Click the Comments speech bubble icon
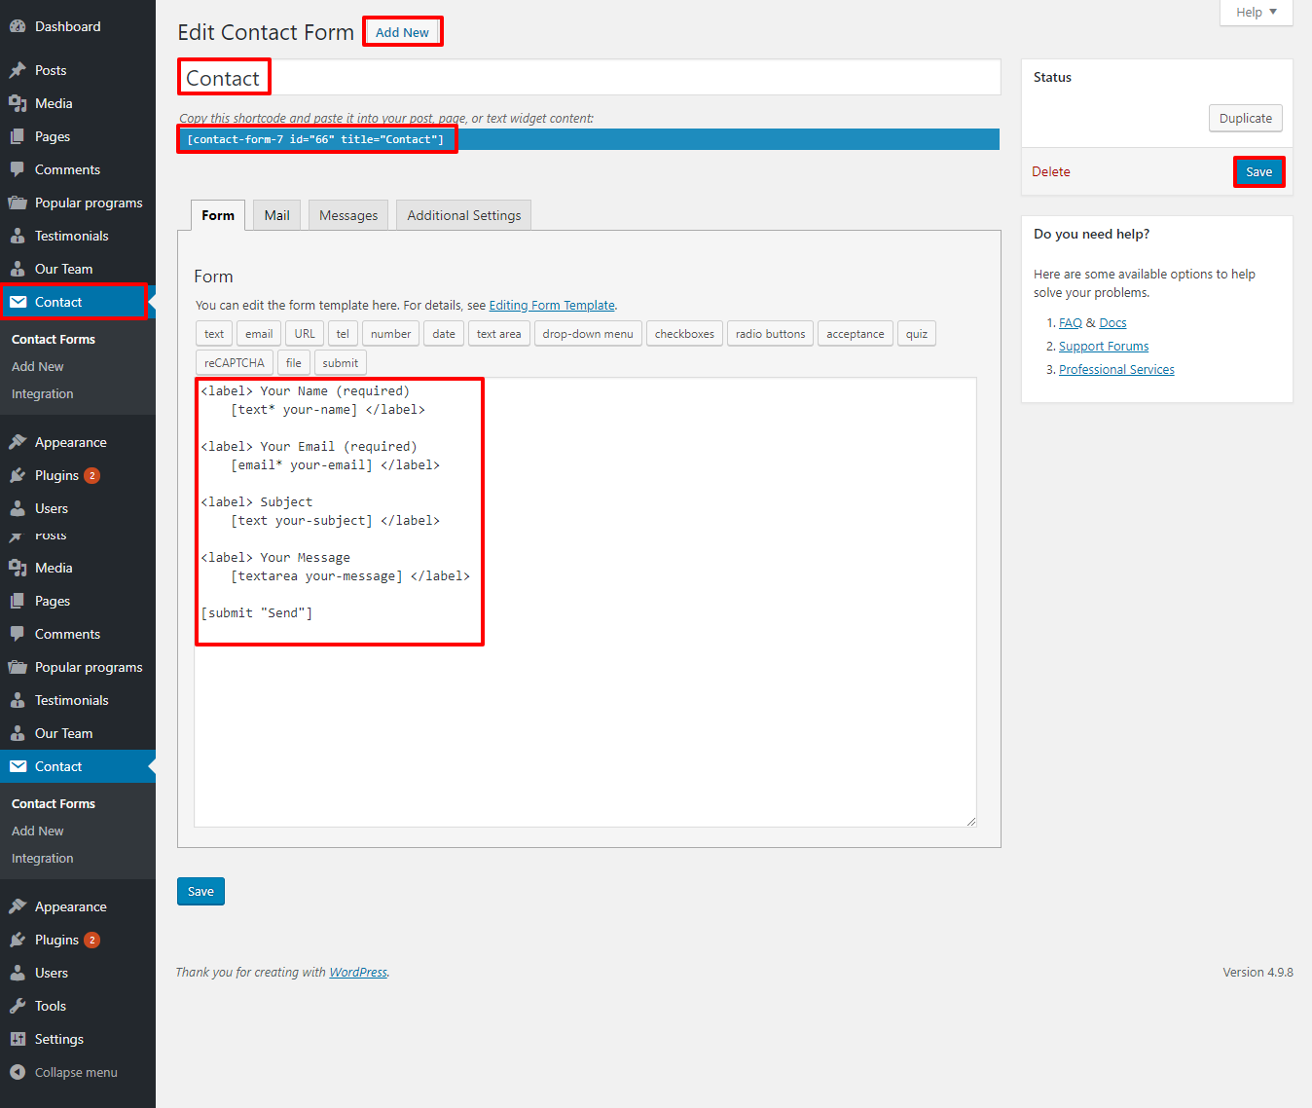This screenshot has height=1108, width=1312. click(x=18, y=169)
